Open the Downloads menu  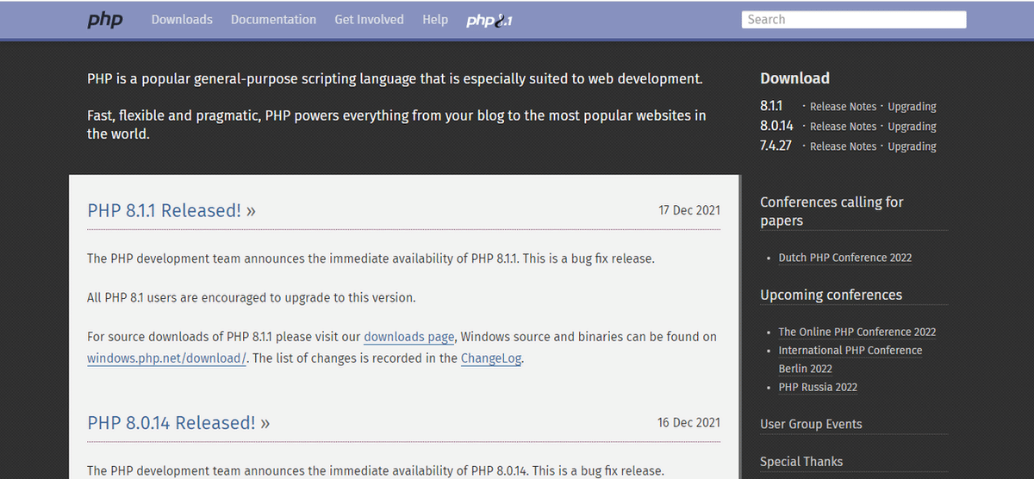coord(182,19)
